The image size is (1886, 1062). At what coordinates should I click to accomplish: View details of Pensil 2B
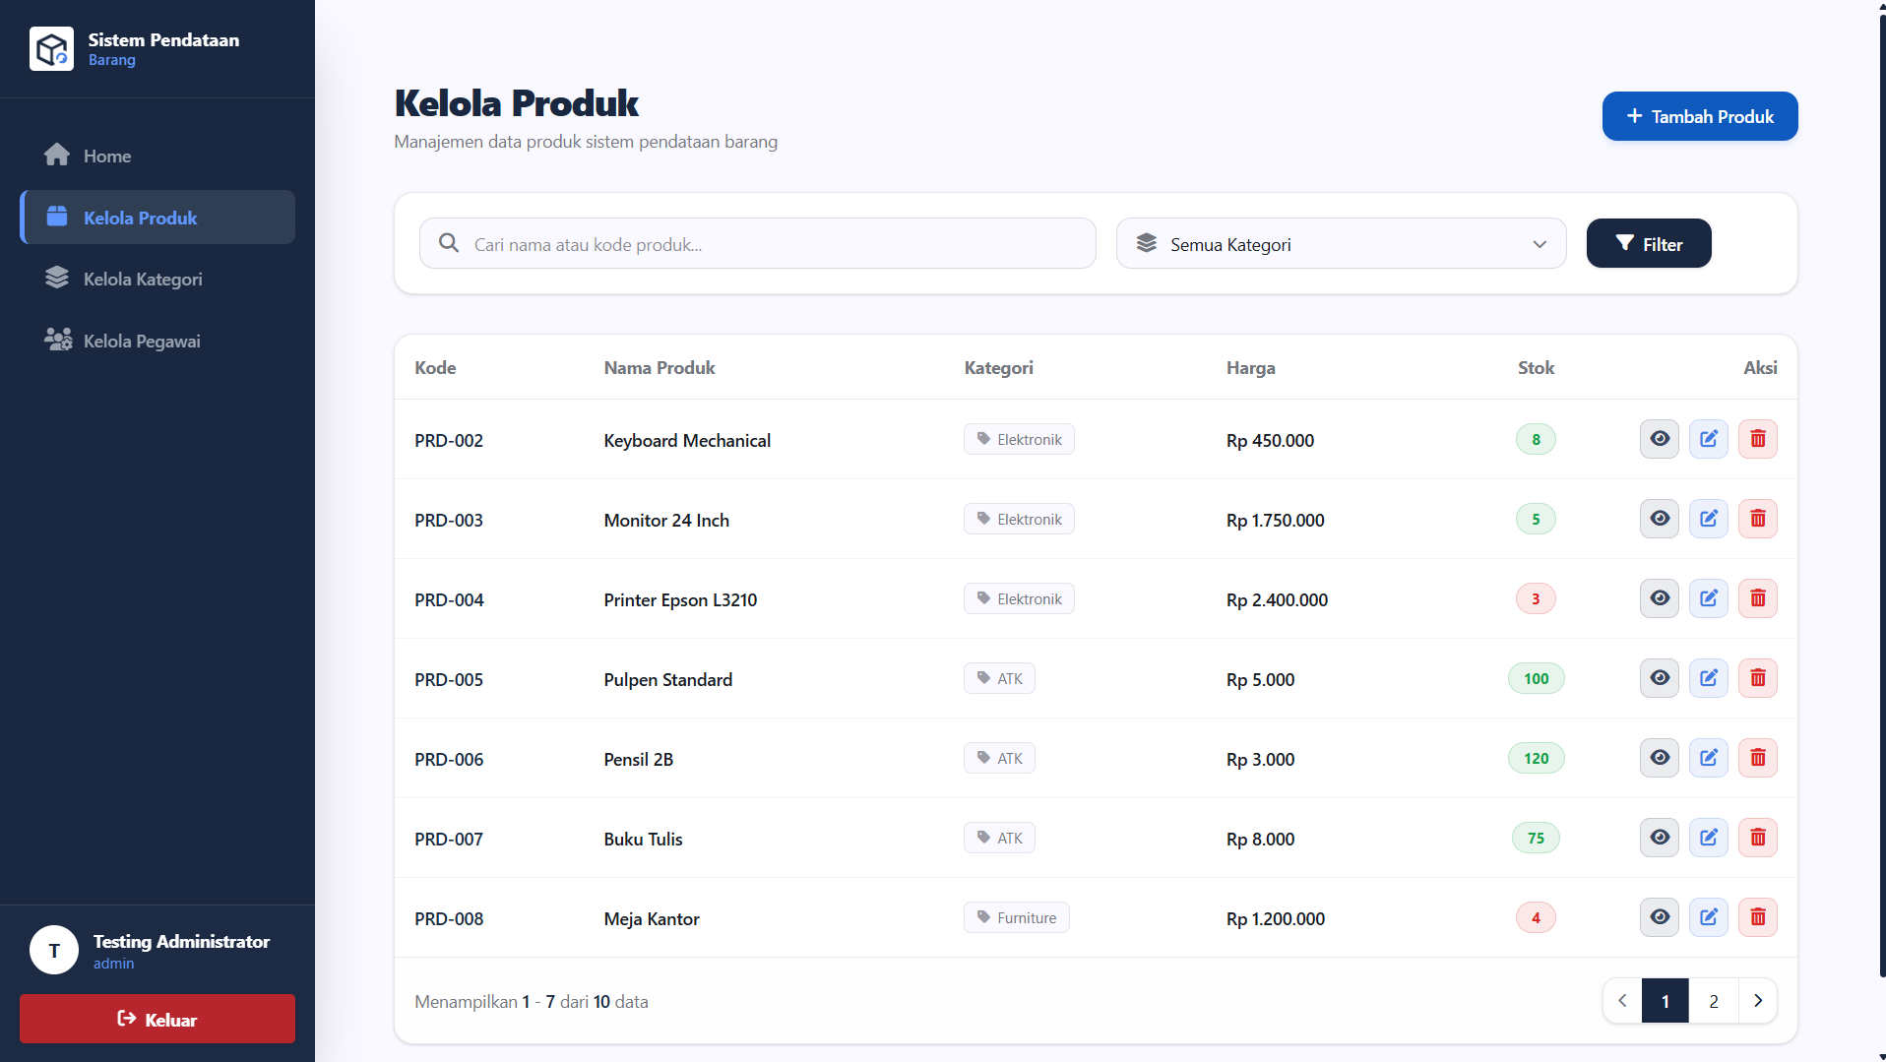tap(1660, 758)
